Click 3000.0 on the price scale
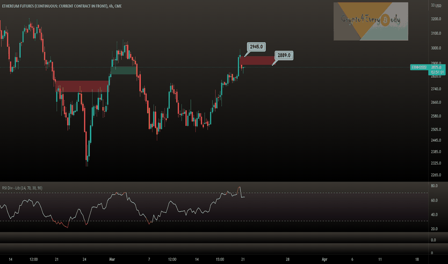The width and height of the screenshot is (448, 264). point(436,48)
